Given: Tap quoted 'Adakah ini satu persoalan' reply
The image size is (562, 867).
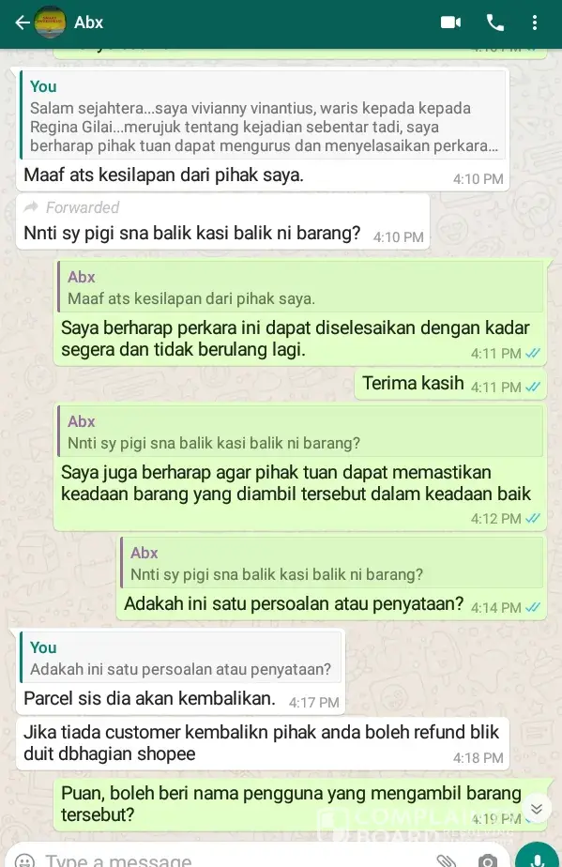Looking at the screenshot, I should 180,658.
